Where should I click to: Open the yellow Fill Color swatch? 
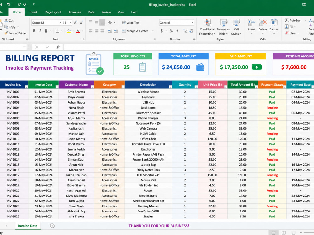click(x=69, y=31)
